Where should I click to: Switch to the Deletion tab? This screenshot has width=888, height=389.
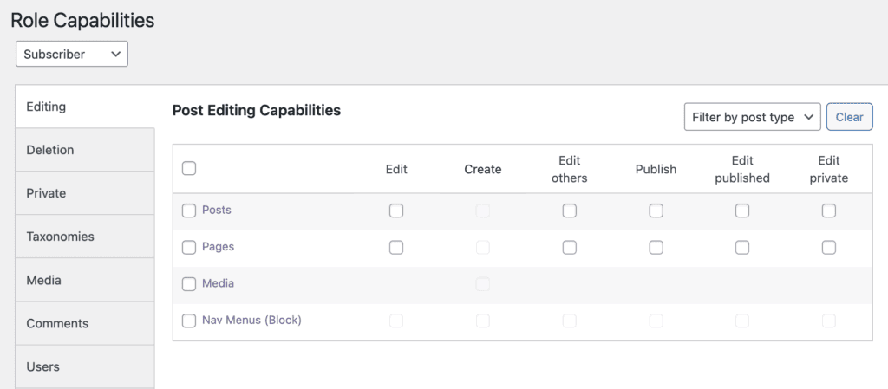50,150
